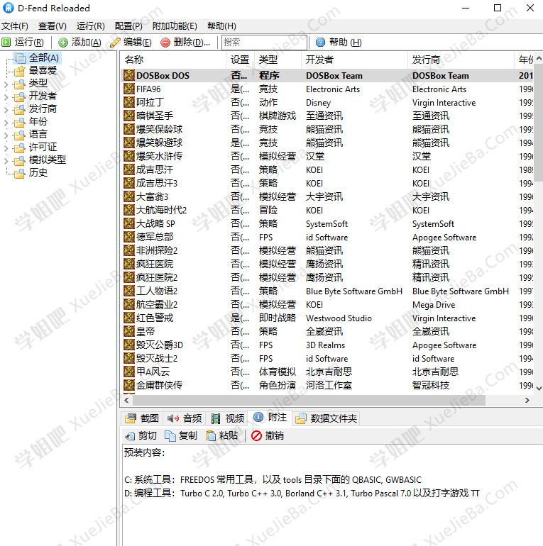Image resolution: width=543 pixels, height=546 pixels.
Task: Click the folder icon of 历史 history
Action: (x=19, y=173)
